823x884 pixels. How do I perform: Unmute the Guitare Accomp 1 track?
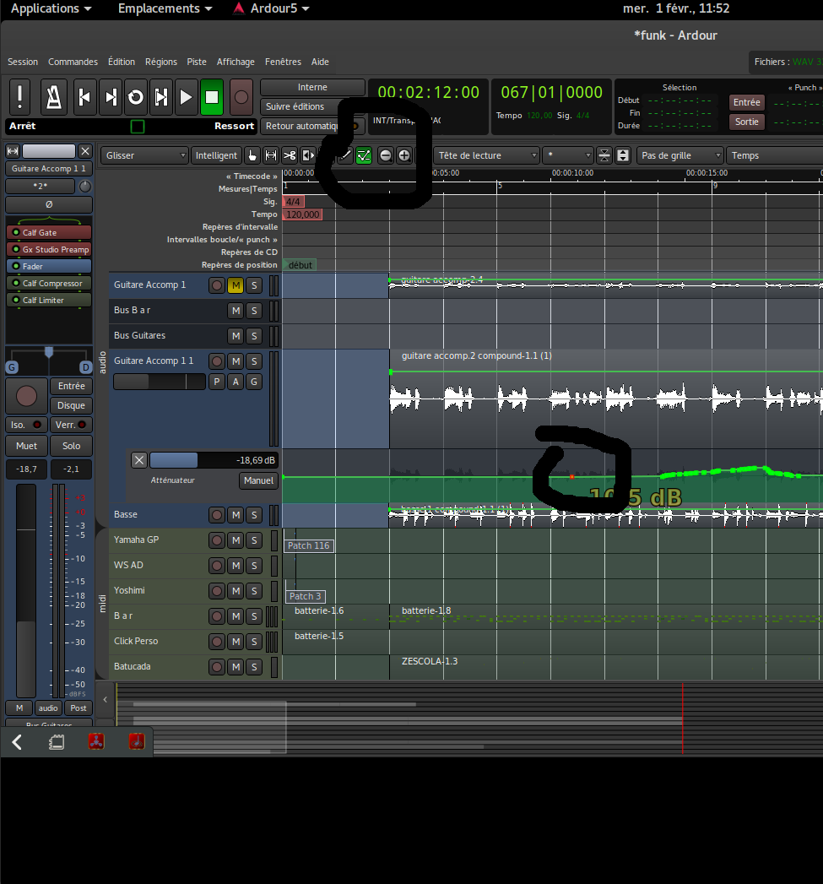tap(236, 285)
